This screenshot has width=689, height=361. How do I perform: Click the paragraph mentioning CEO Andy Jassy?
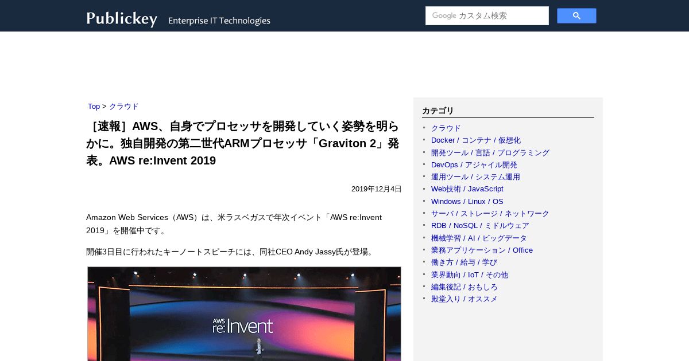point(231,252)
